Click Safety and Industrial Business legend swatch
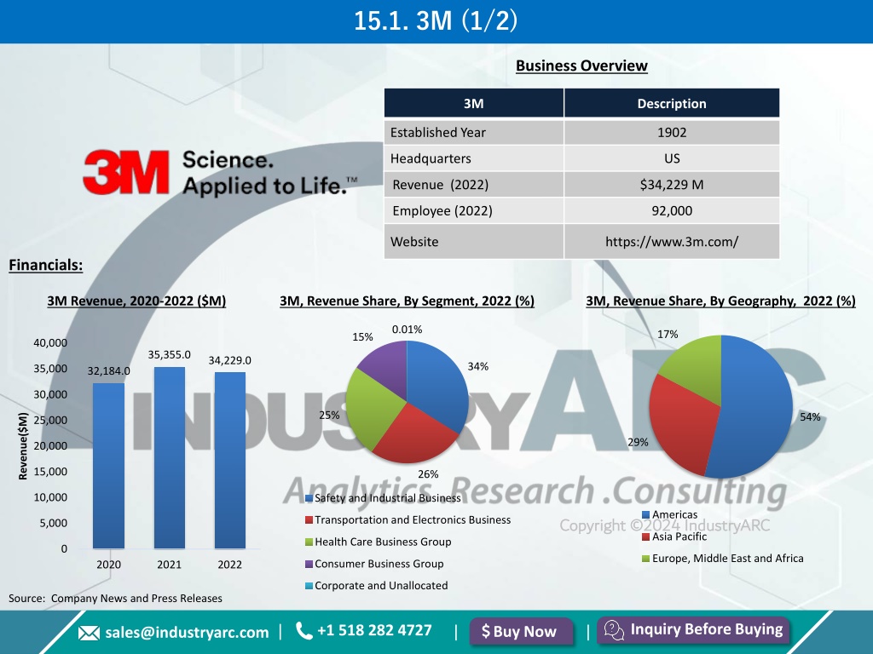Screen dimensions: 873x654 309,498
